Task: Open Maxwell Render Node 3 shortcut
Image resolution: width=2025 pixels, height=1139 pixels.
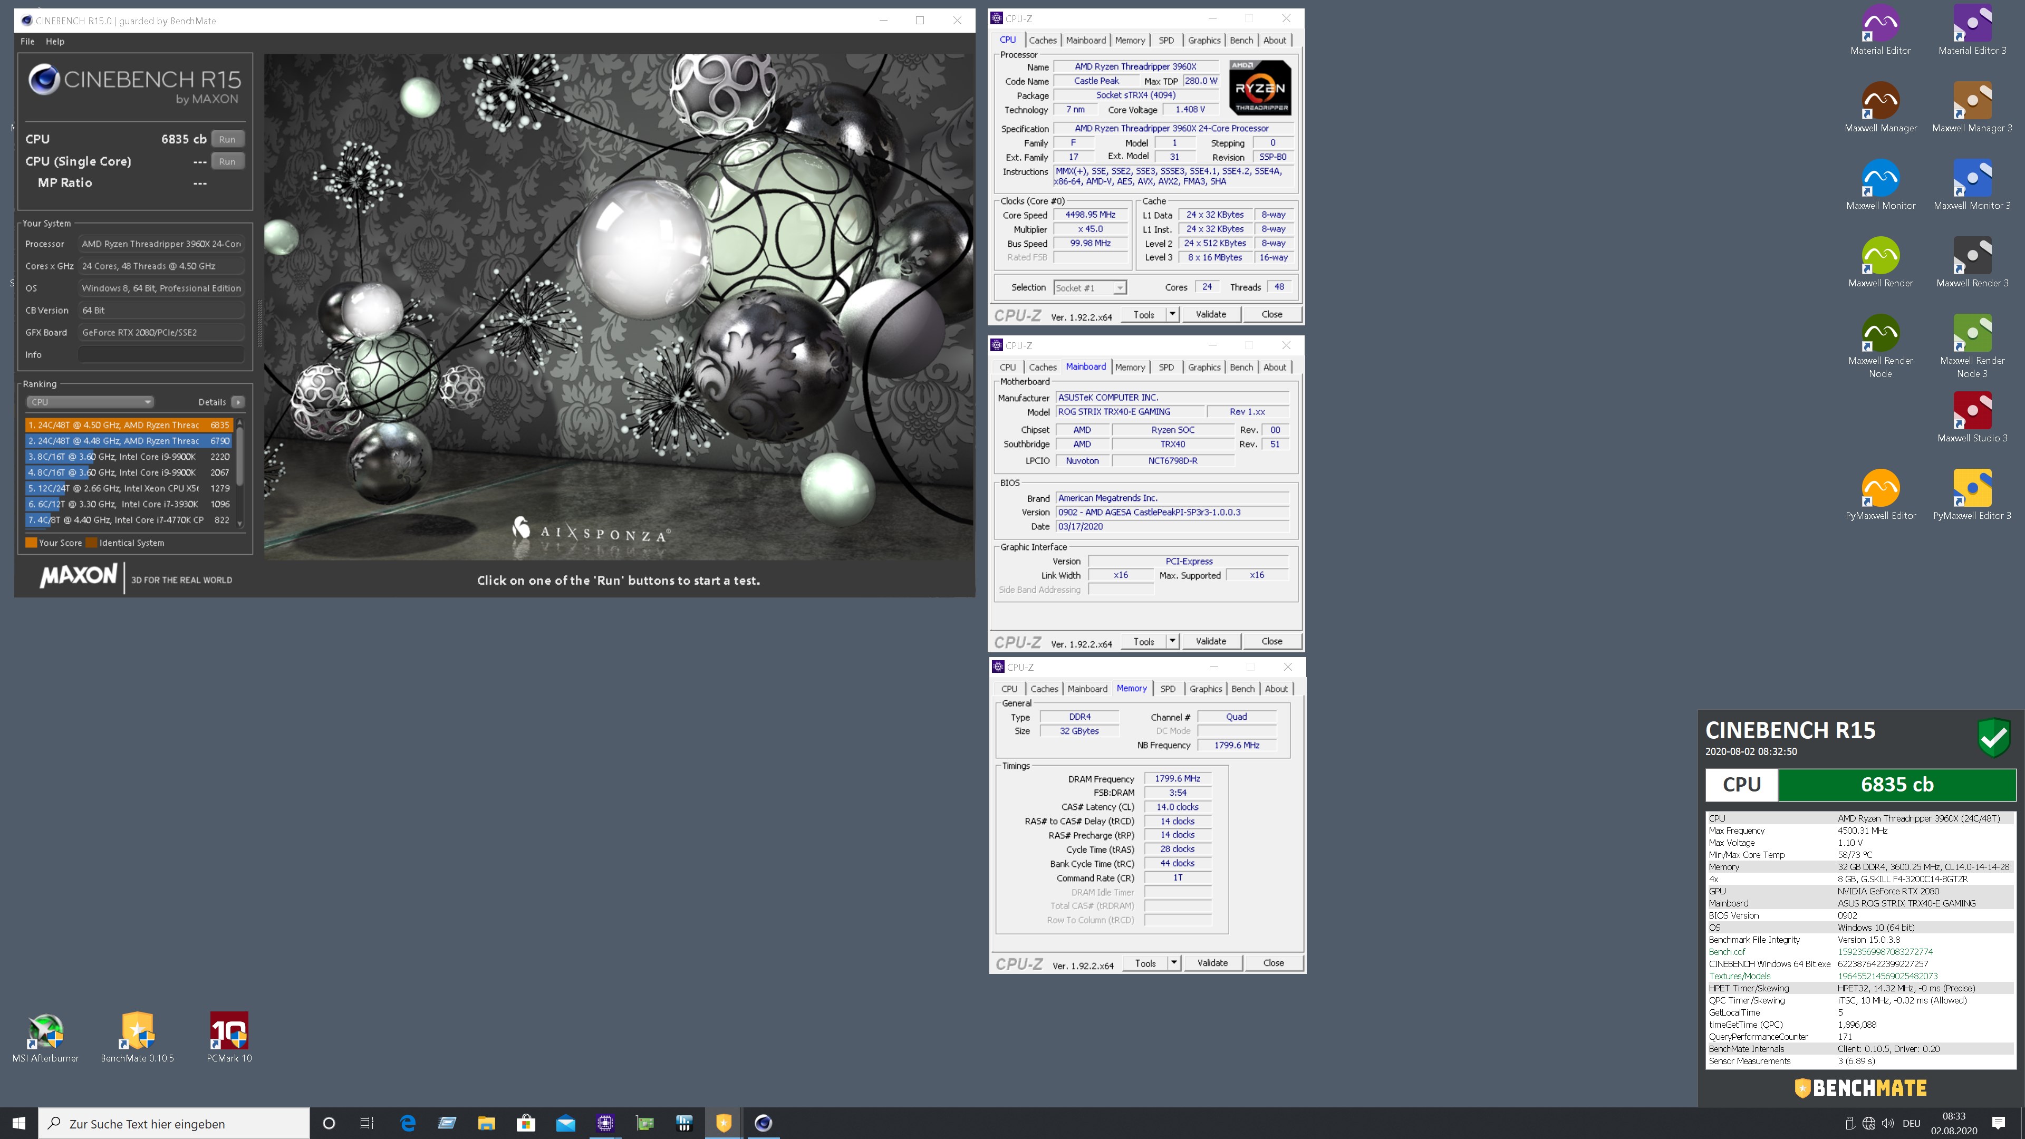Action: (1972, 346)
